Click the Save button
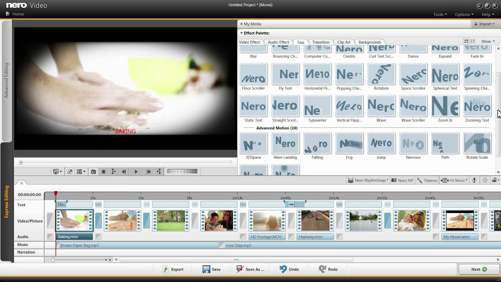This screenshot has width=501, height=282. point(211,269)
